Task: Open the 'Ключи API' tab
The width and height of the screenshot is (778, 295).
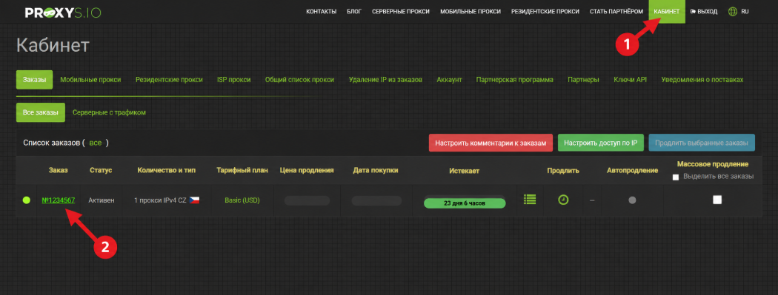Action: (630, 80)
